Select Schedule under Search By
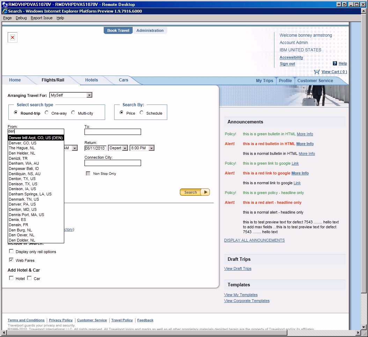Viewport: 368px width, 337px height. tap(141, 113)
